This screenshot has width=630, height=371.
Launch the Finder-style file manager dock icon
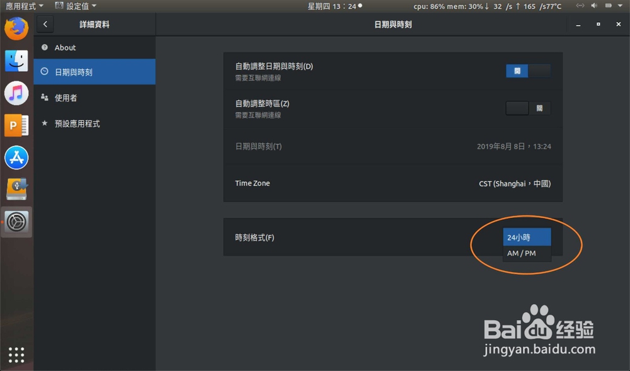click(16, 60)
